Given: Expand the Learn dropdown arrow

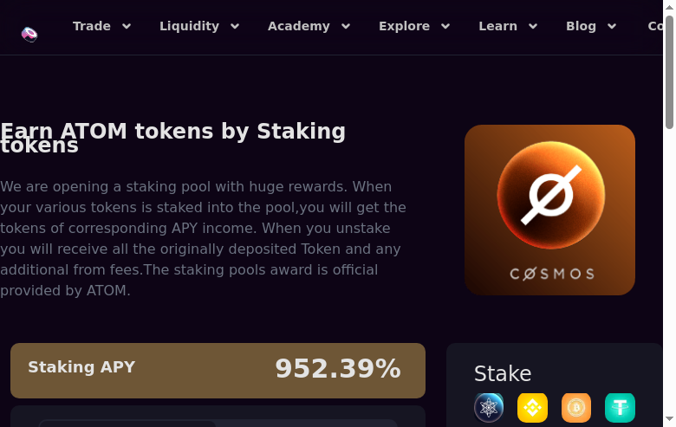Looking at the screenshot, I should click(x=533, y=27).
